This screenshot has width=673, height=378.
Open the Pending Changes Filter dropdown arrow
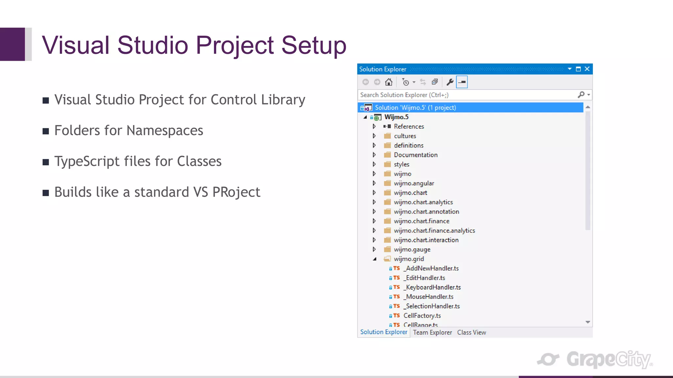tap(414, 82)
